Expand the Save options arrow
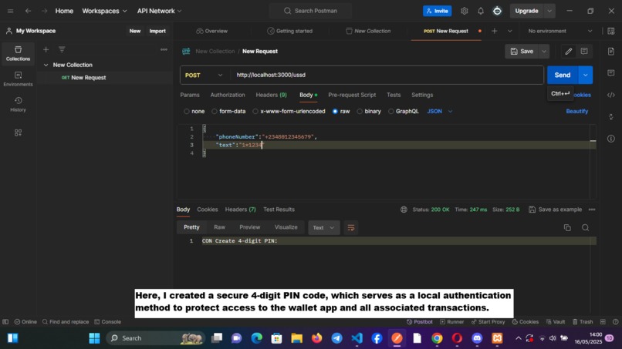This screenshot has width=622, height=349. (544, 51)
